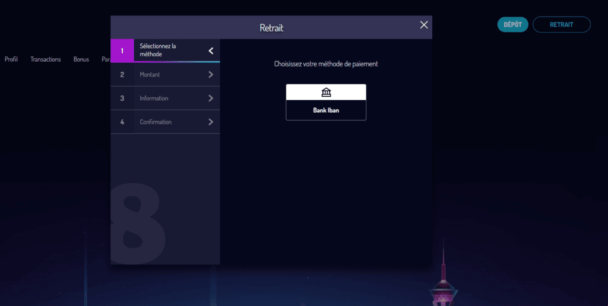Image resolution: width=608 pixels, height=306 pixels.
Task: Open the Transactions menu item
Action: (x=46, y=59)
